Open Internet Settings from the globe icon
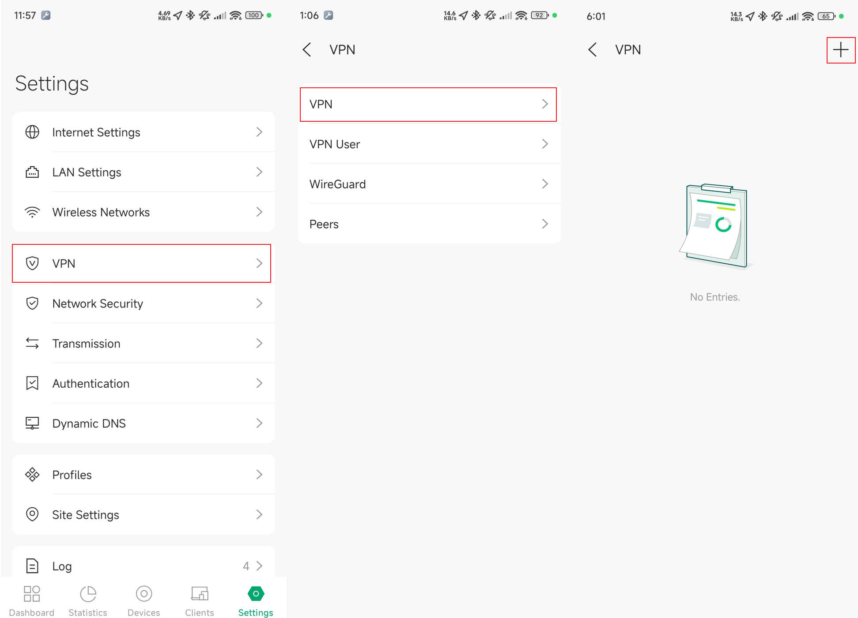This screenshot has height=618, width=858. (x=32, y=132)
